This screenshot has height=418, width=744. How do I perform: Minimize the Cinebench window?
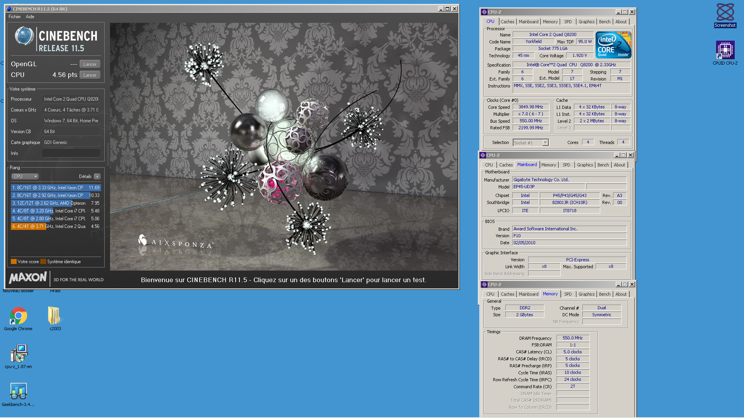coord(441,9)
